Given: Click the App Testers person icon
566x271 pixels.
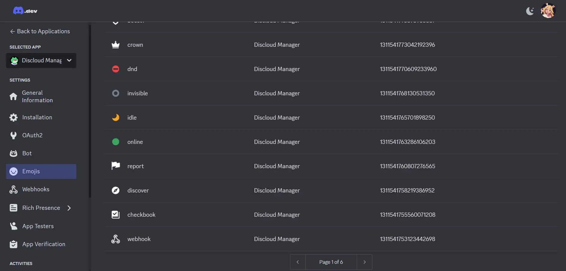Looking at the screenshot, I should click(x=14, y=226).
